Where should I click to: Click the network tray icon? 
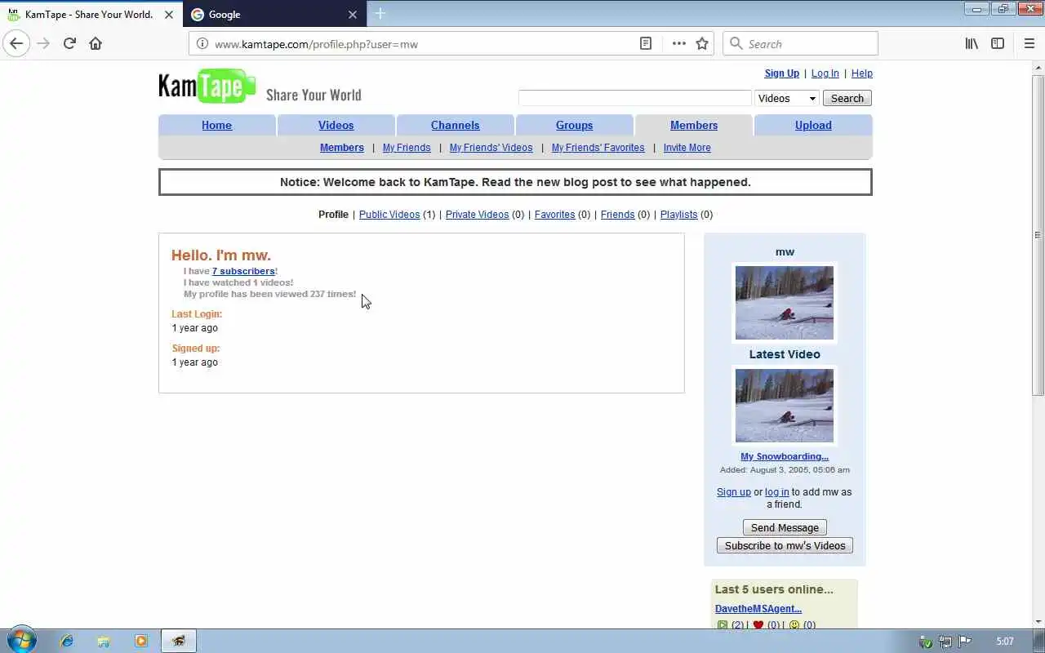pyautogui.click(x=945, y=642)
